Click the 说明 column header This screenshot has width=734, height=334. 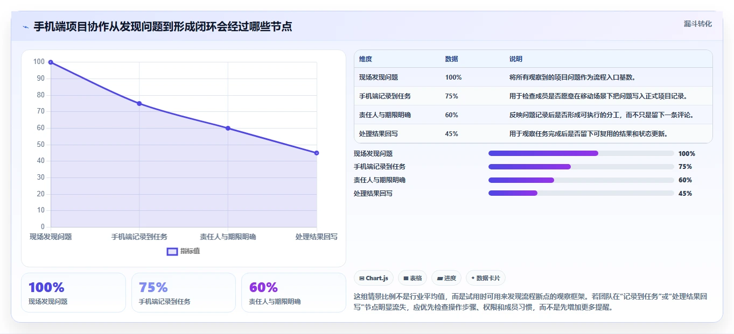[516, 59]
